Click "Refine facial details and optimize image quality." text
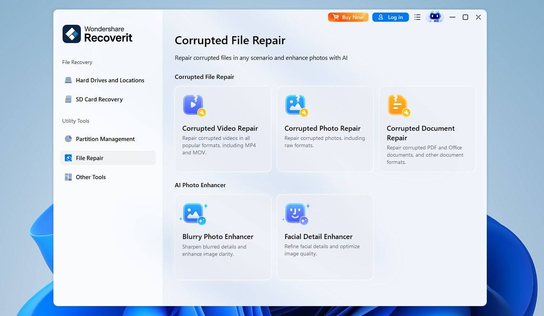 pos(322,250)
